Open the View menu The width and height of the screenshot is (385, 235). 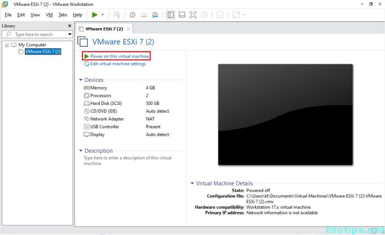(35, 15)
